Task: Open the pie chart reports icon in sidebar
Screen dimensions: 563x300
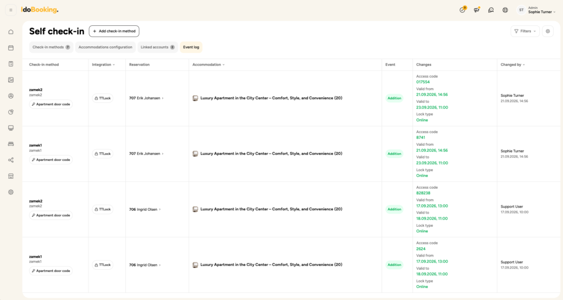Action: click(11, 112)
